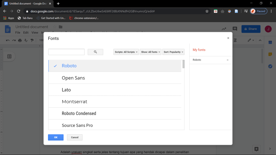Open Google Tasks in side panel
Viewport: 276px width, 155px height.
click(270, 66)
